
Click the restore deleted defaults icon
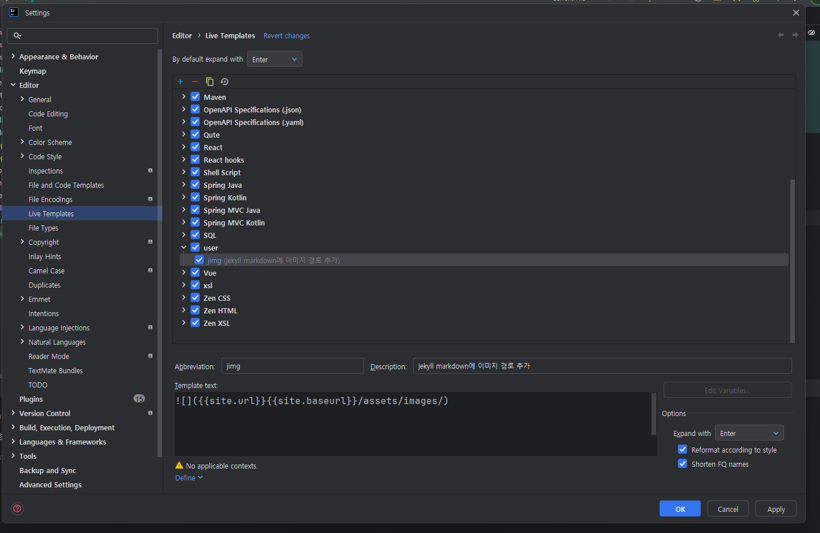click(x=224, y=82)
